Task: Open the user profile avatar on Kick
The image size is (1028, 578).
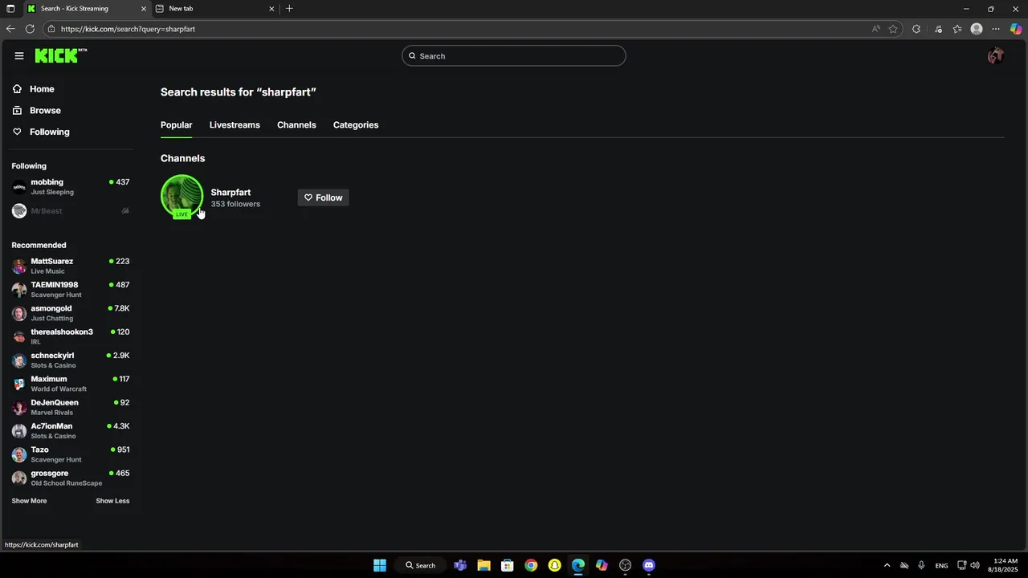Action: click(996, 55)
